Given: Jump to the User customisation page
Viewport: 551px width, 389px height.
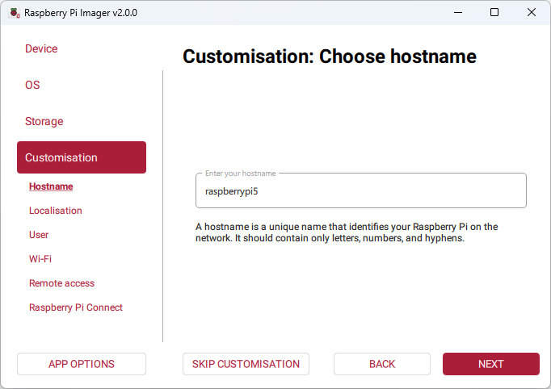Looking at the screenshot, I should click(39, 235).
